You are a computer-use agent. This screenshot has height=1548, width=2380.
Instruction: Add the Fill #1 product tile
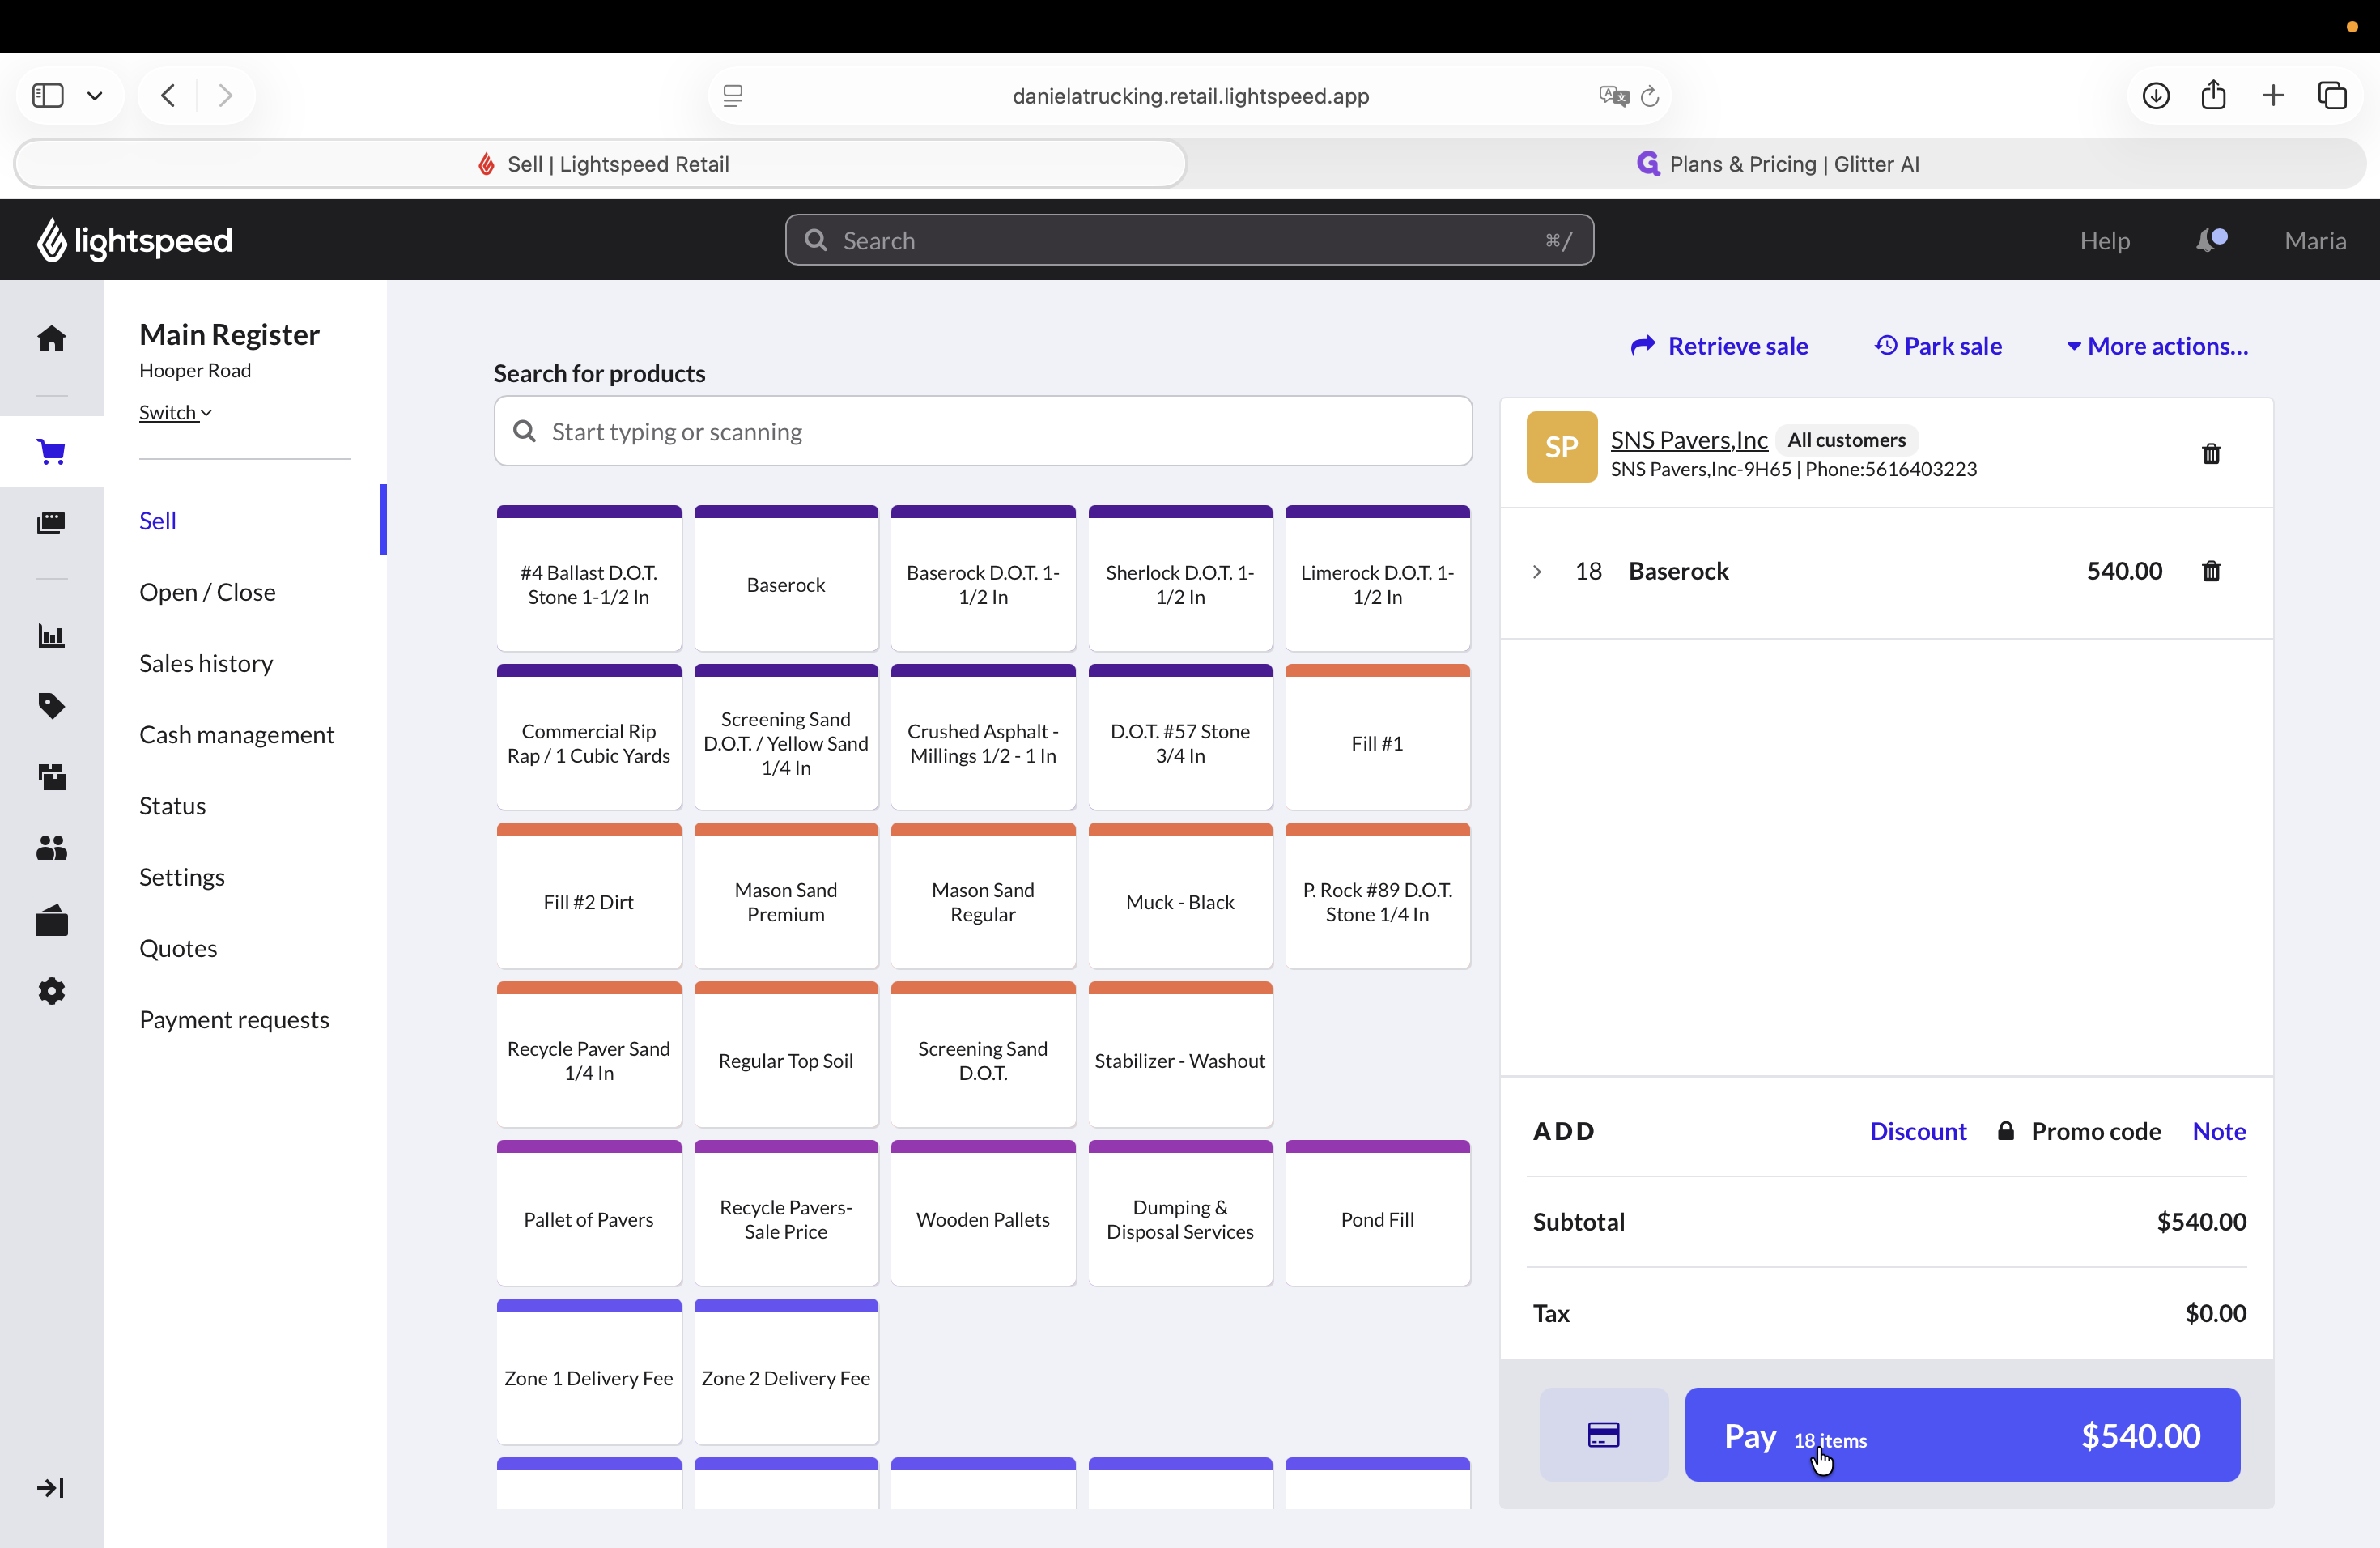point(1377,737)
